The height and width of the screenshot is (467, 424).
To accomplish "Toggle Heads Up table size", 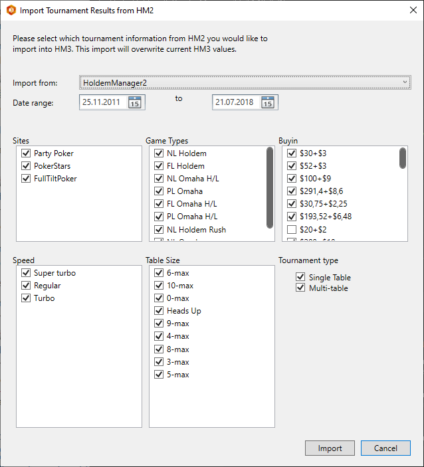I will [x=159, y=311].
